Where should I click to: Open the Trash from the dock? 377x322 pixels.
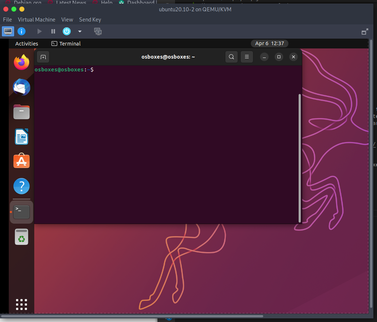click(x=22, y=237)
